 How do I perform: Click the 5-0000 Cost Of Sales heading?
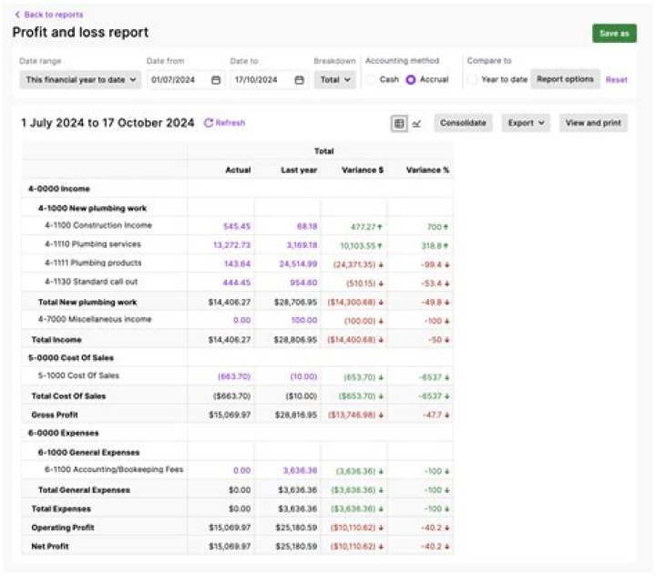click(71, 358)
